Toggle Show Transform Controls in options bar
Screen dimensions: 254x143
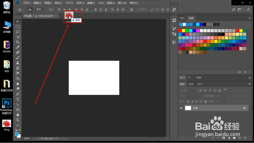51,10
